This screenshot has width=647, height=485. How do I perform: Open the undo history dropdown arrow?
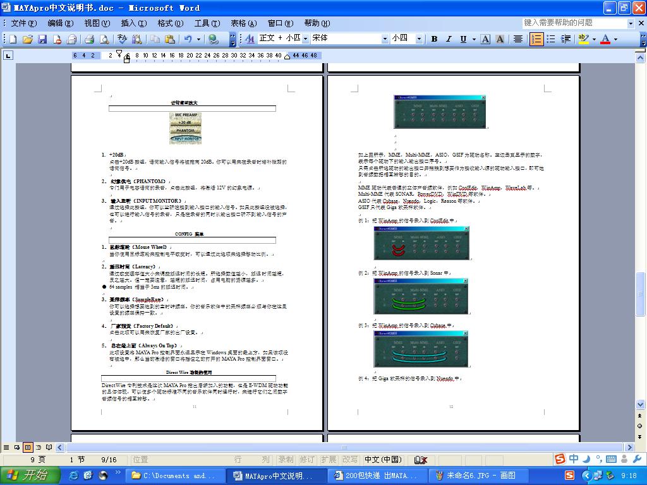pyautogui.click(x=198, y=39)
